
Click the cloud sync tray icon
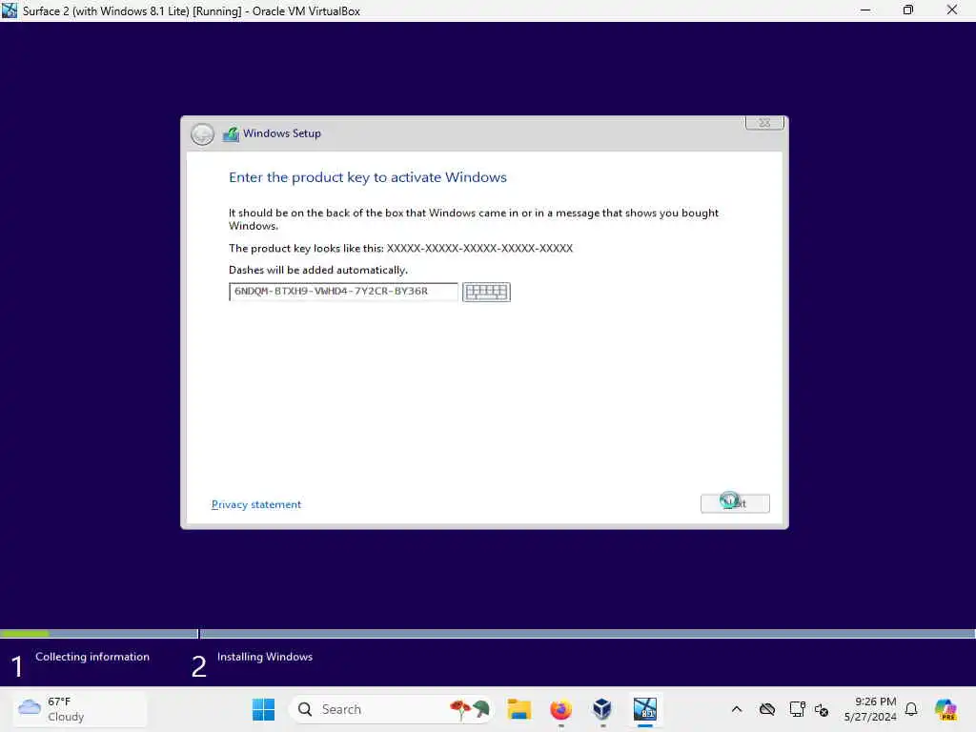click(767, 709)
